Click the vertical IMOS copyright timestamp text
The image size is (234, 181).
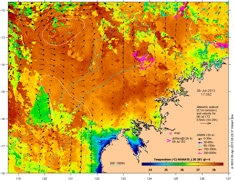pyautogui.click(x=232, y=142)
